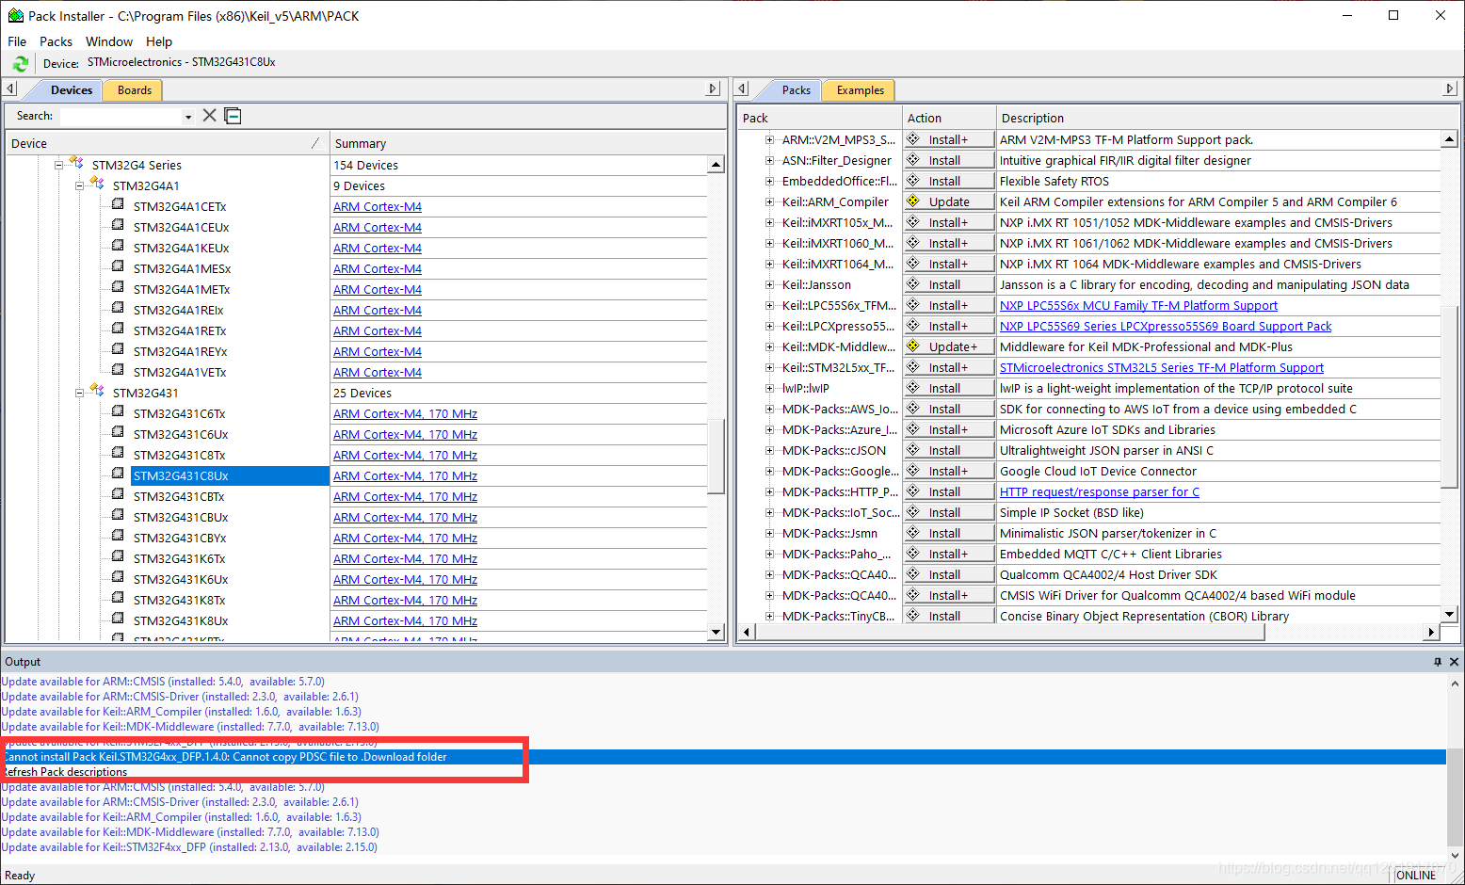Click Install+ for Keil::STM32L5xx_TFM
The width and height of the screenshot is (1465, 885).
949,367
